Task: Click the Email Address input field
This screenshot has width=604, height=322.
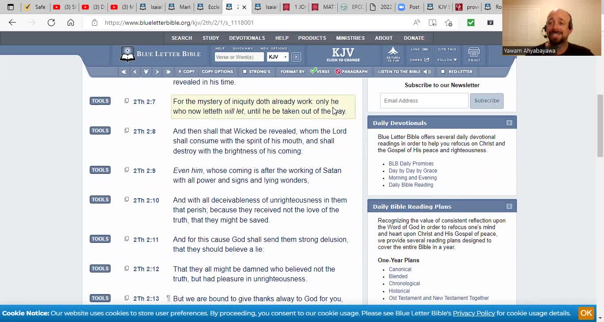Action: click(424, 101)
